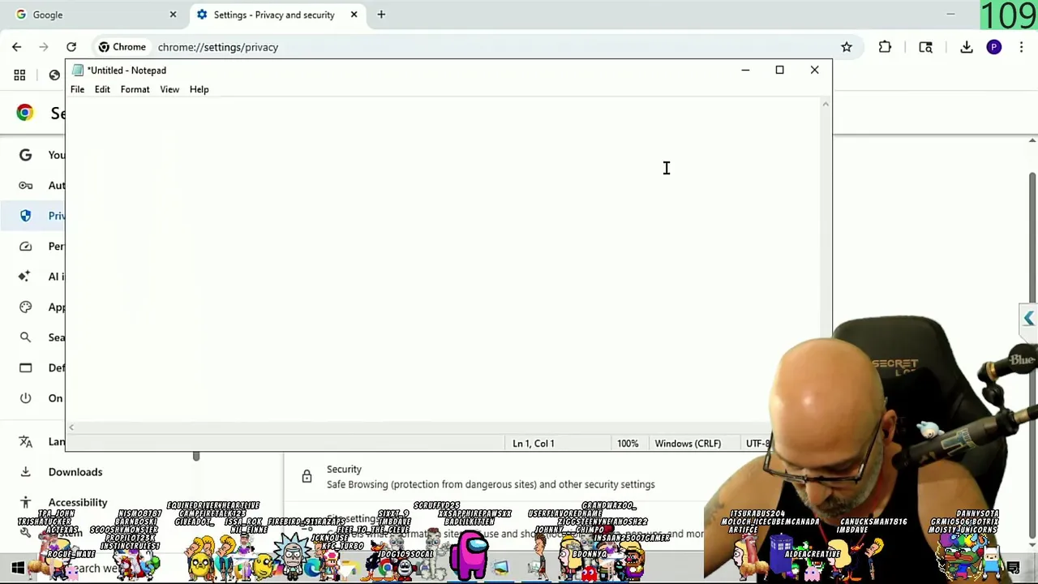Click the lock icon beside Security
The width and height of the screenshot is (1038, 584).
307,477
